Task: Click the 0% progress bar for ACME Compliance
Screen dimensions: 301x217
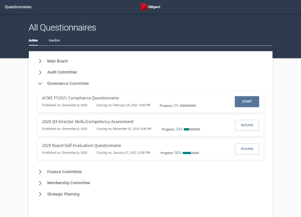Action: click(x=188, y=105)
